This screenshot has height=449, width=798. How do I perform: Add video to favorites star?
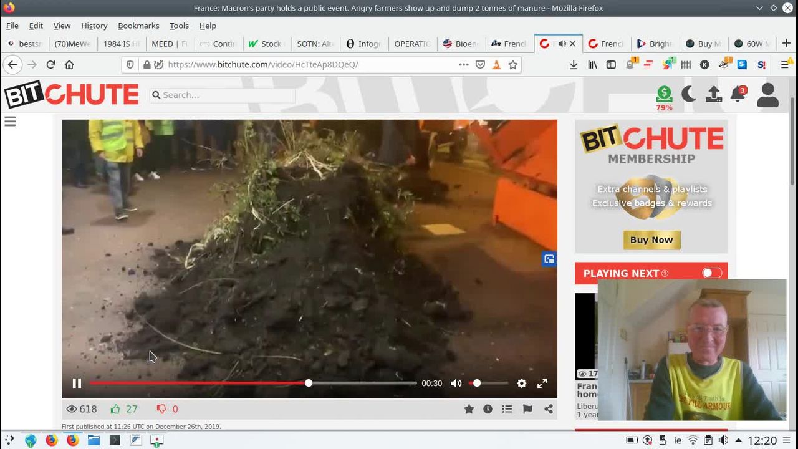pos(469,409)
